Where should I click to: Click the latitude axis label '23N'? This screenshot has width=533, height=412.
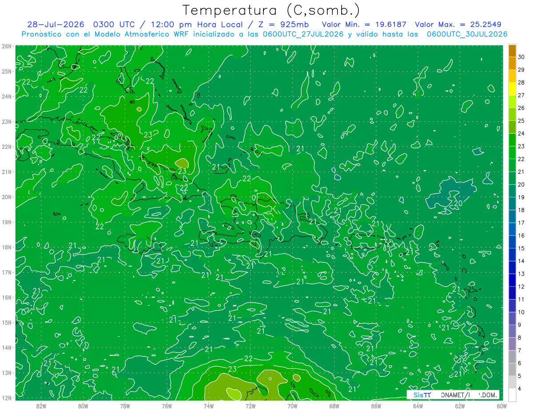(6, 121)
